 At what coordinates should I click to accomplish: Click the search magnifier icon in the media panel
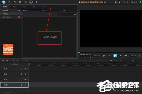point(75,14)
